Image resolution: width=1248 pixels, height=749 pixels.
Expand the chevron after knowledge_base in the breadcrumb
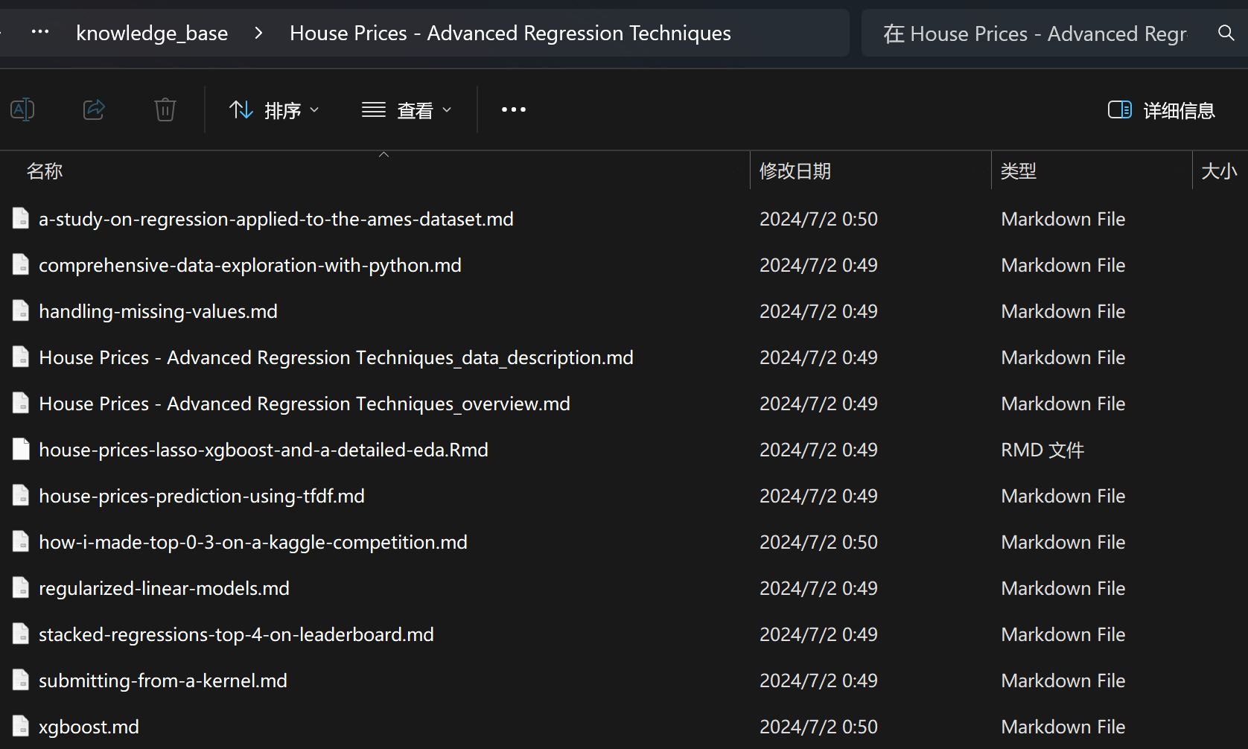coord(258,33)
